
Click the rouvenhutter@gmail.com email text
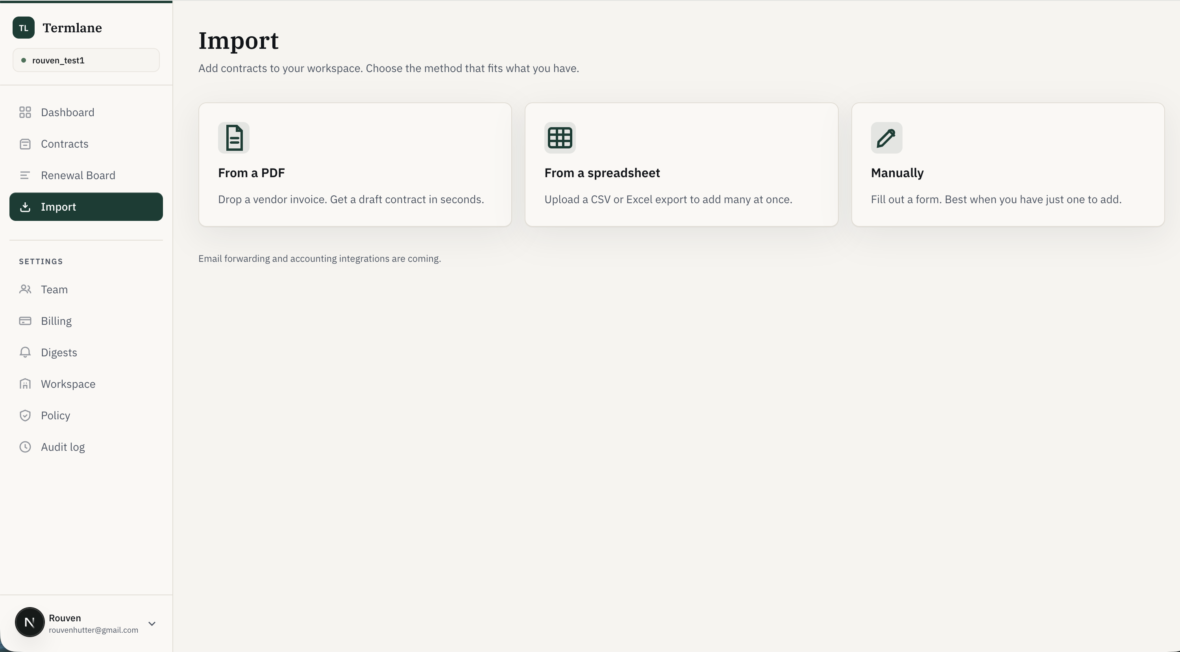coord(93,630)
